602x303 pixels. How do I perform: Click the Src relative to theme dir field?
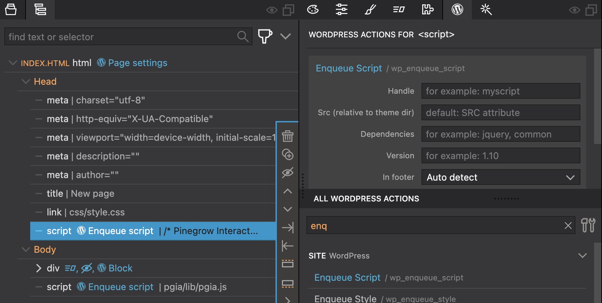point(501,112)
